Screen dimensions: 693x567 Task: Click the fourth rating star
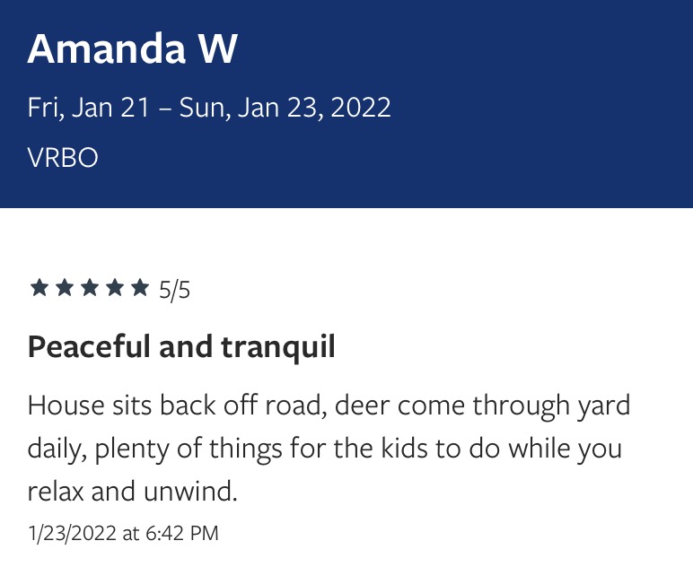click(114, 288)
